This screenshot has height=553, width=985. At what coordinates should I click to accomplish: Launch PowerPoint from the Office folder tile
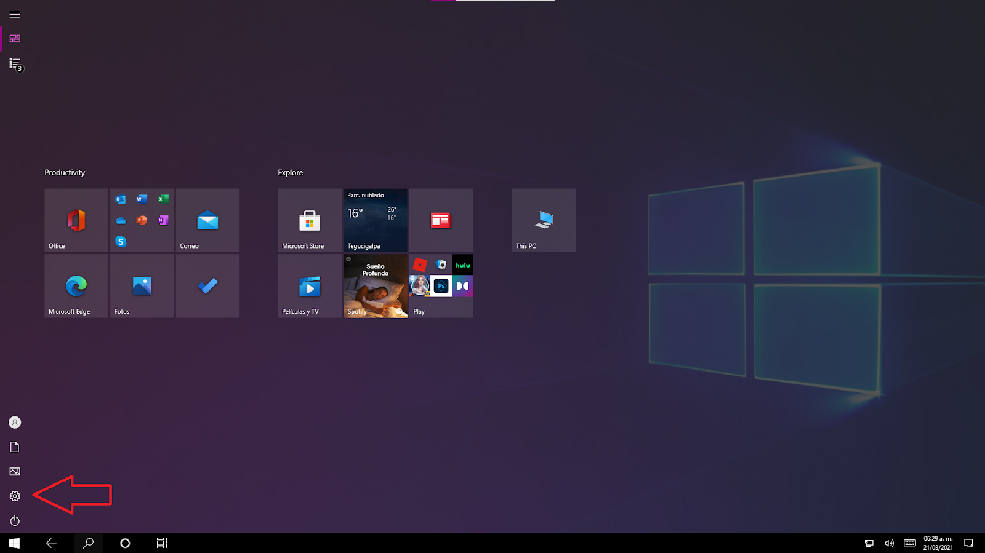(x=142, y=220)
